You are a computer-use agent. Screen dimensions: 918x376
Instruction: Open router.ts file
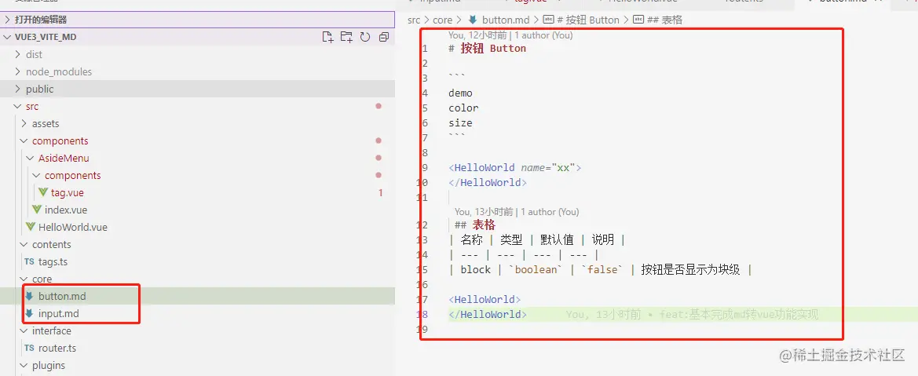click(57, 348)
